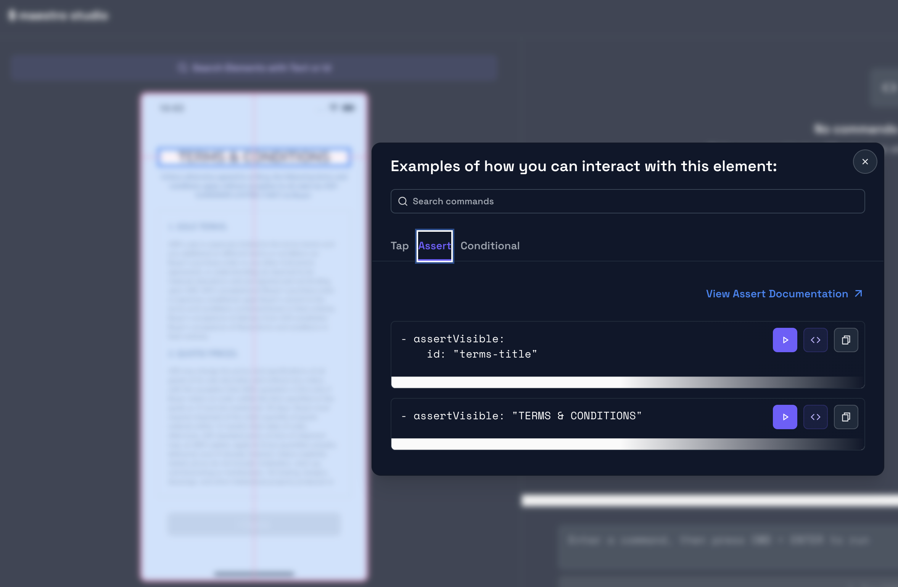
Task: Click Search Elements with Text or Id bar
Action: click(254, 68)
